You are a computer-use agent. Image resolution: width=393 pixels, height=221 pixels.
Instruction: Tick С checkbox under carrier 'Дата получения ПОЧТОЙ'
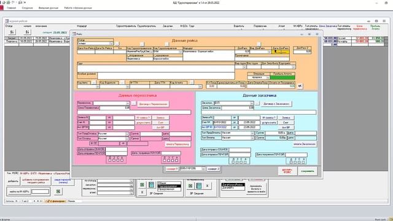click(x=173, y=160)
